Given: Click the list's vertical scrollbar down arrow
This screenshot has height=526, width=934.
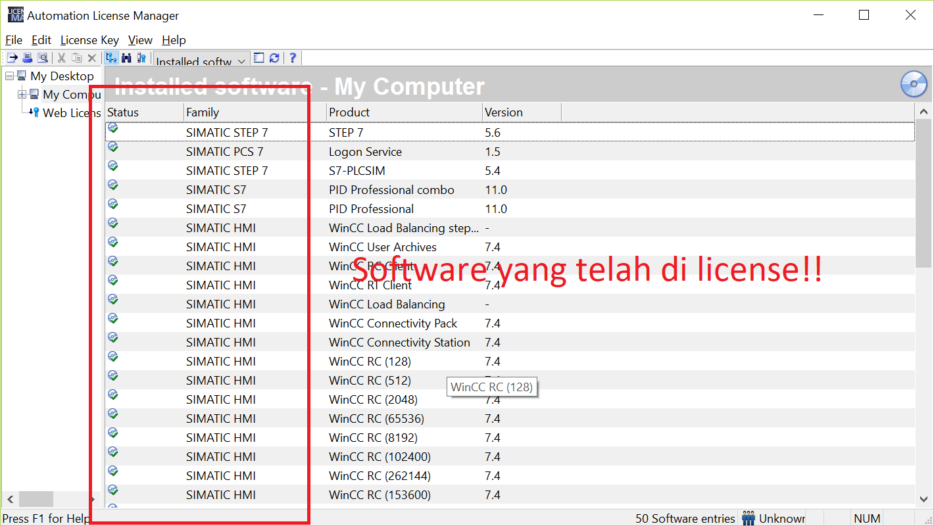Looking at the screenshot, I should click(923, 500).
